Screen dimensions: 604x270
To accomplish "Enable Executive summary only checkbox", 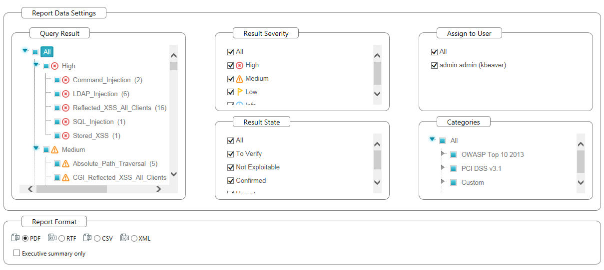I will [x=17, y=253].
